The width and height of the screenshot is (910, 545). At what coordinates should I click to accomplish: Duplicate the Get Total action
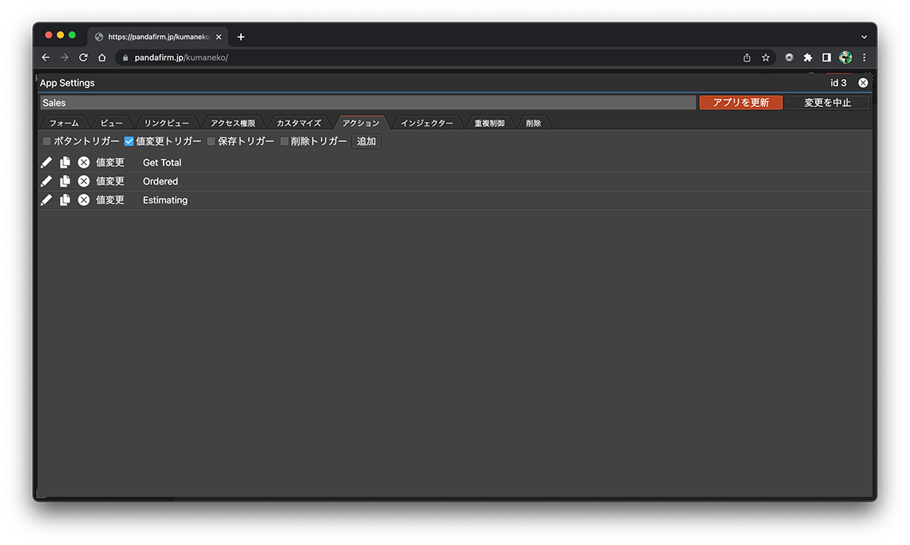point(65,163)
